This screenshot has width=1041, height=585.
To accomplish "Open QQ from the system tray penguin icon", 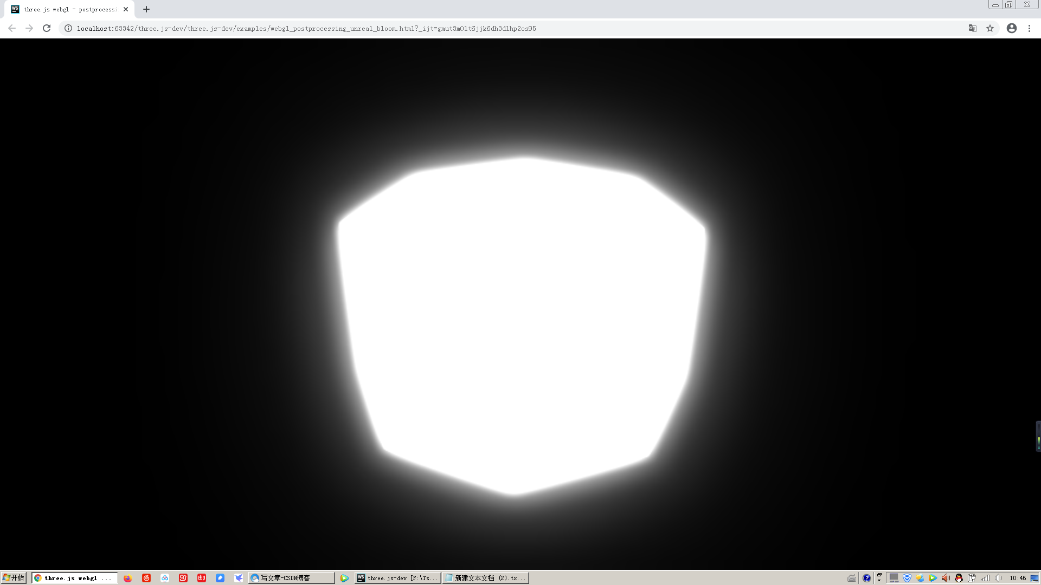I will point(959,577).
